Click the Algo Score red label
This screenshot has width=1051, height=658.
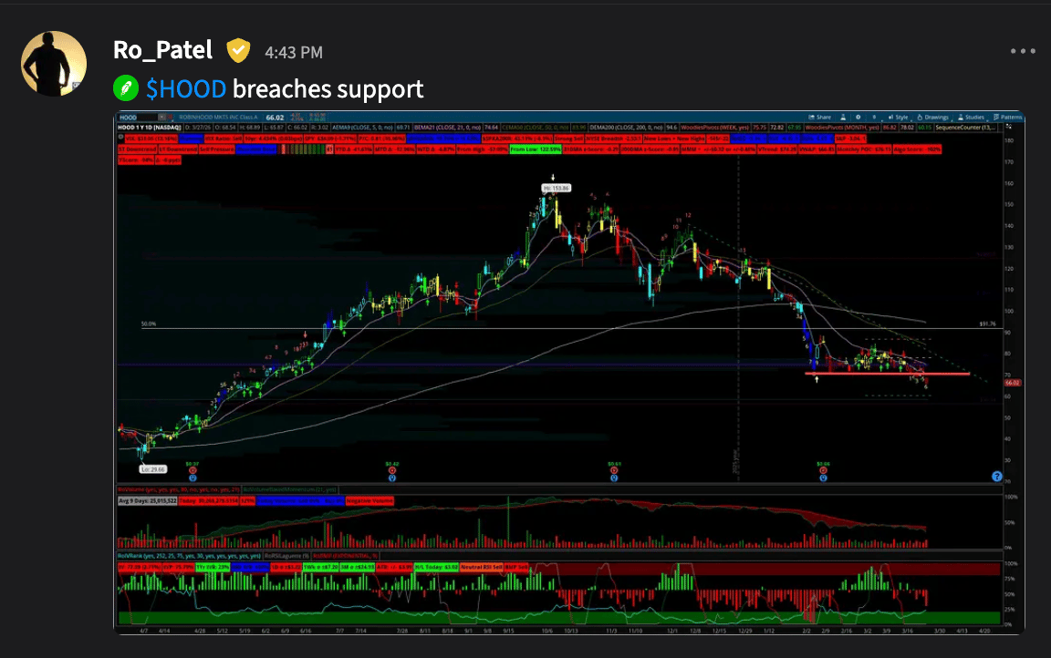pos(916,149)
